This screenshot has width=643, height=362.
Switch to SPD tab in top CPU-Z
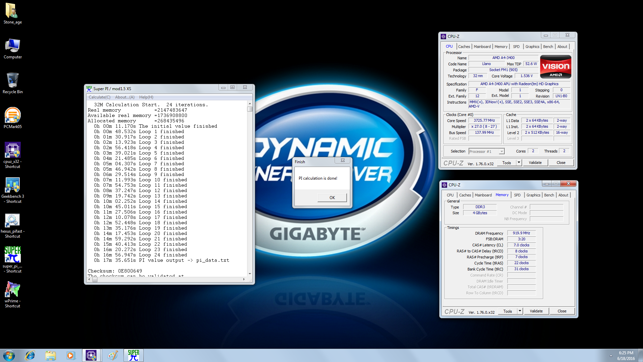(516, 47)
